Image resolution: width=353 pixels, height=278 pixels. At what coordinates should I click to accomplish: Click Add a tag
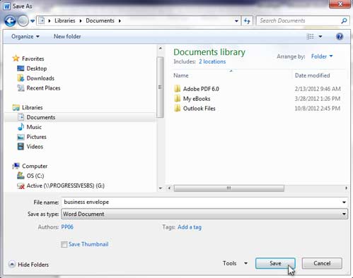(190, 227)
